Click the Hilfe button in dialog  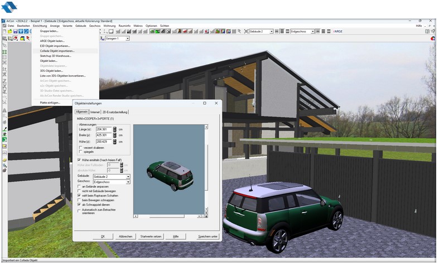176,236
